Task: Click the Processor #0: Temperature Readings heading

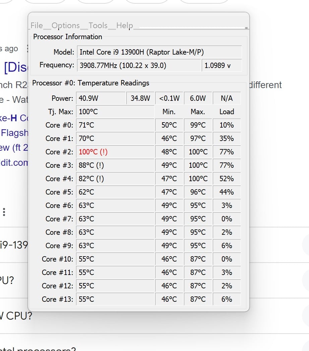Action: (x=91, y=83)
